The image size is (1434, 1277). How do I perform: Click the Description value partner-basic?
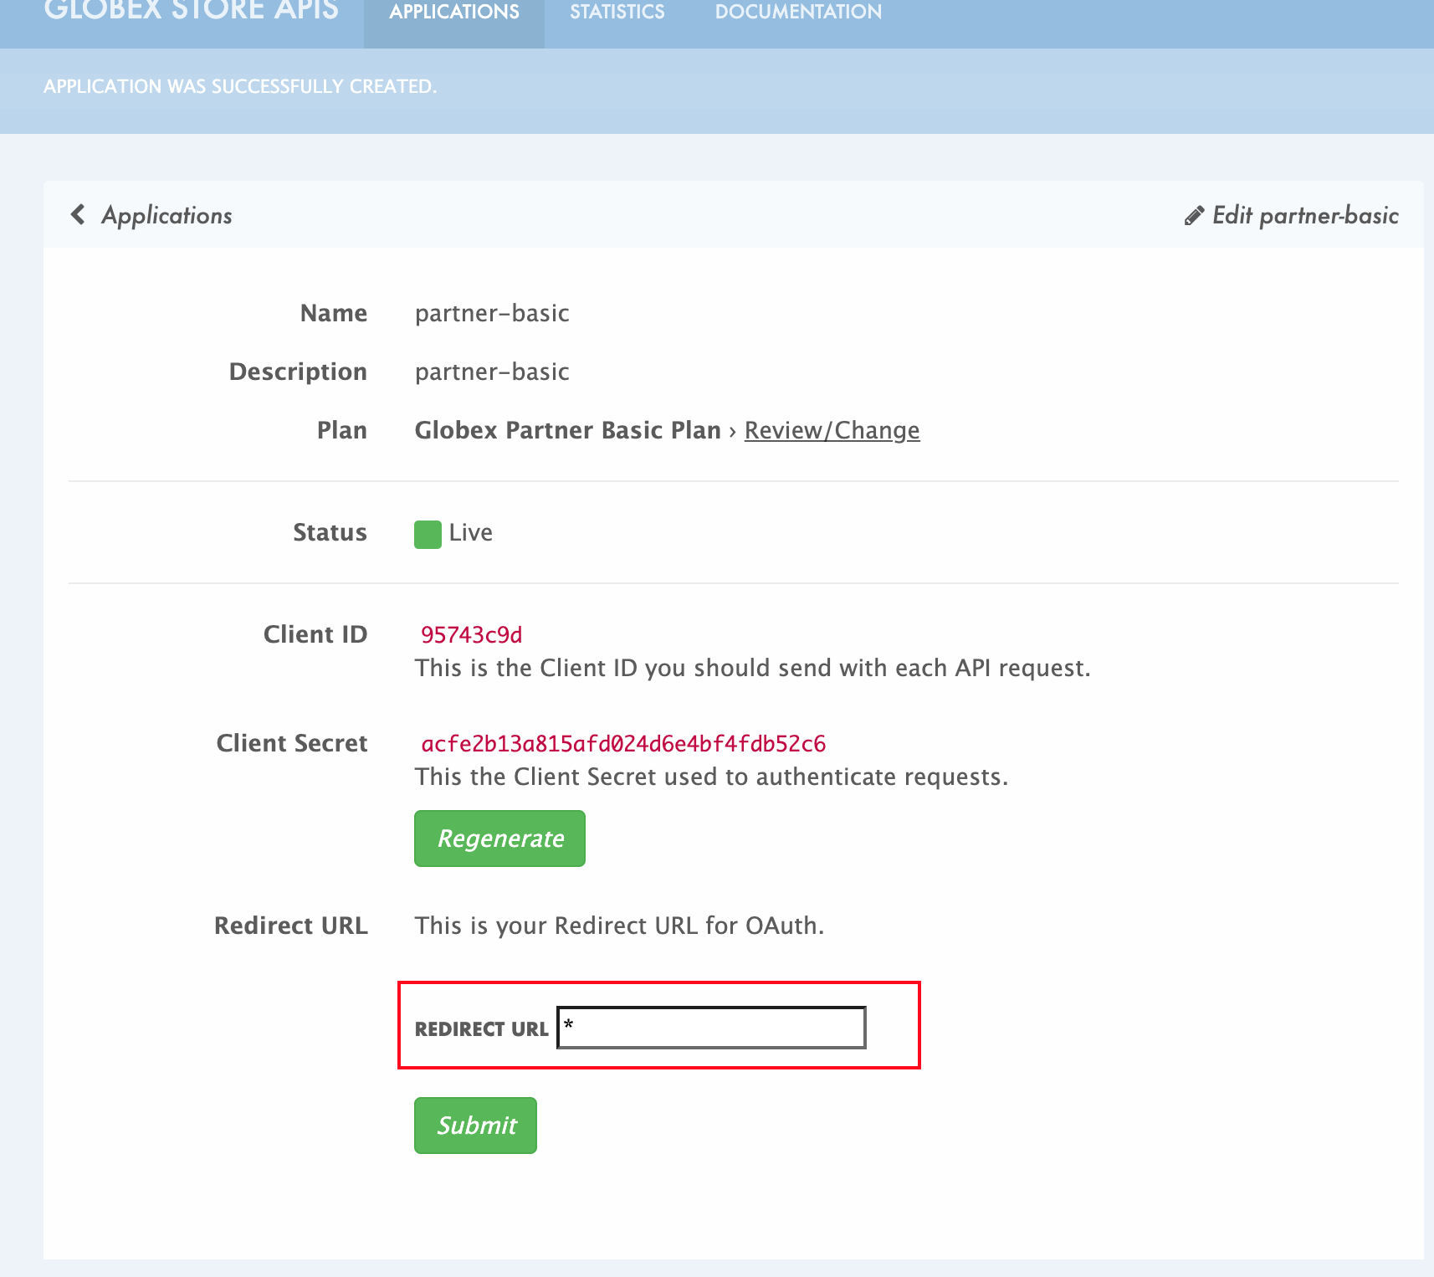pyautogui.click(x=492, y=372)
